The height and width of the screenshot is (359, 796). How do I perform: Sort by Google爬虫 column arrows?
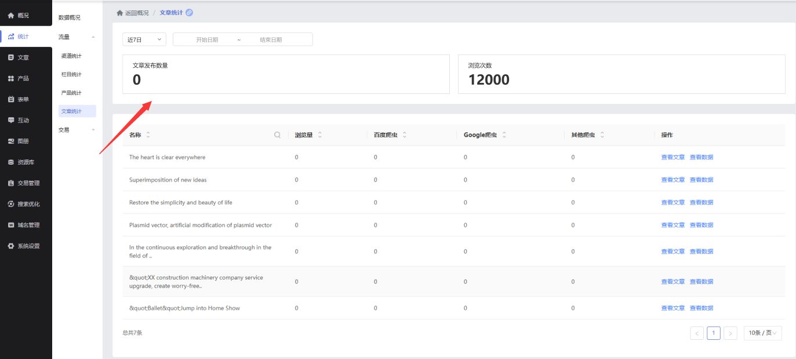point(504,135)
